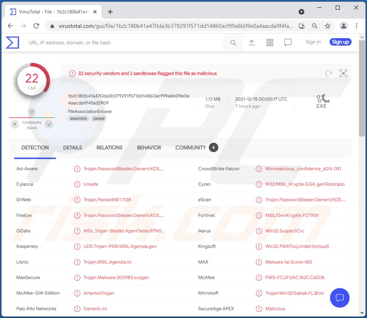Select the VirusTotal File browser tab
This screenshot has height=318, width=367.
[53, 12]
